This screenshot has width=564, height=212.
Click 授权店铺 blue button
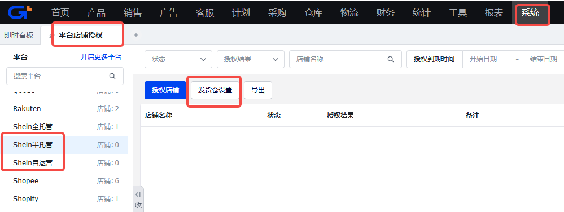(165, 90)
